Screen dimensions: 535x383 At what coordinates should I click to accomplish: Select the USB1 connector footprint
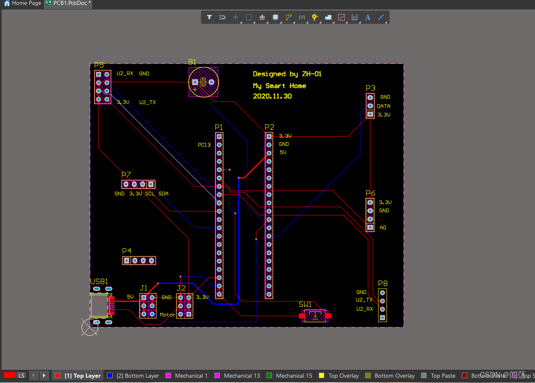[102, 306]
